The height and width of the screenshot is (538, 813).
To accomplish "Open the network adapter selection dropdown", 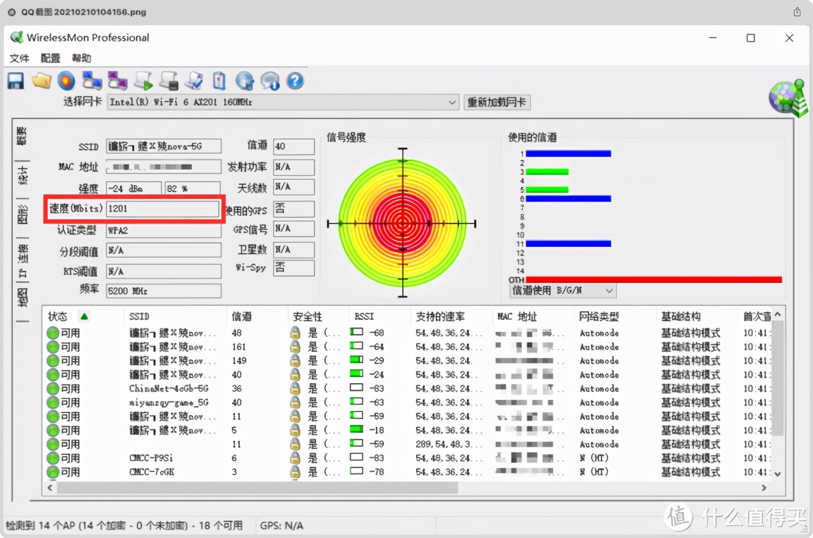I will pos(452,102).
